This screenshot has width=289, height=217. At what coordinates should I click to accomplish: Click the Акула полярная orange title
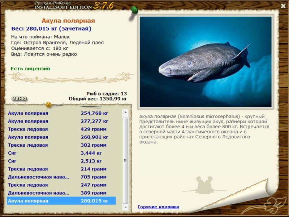pos(68,21)
